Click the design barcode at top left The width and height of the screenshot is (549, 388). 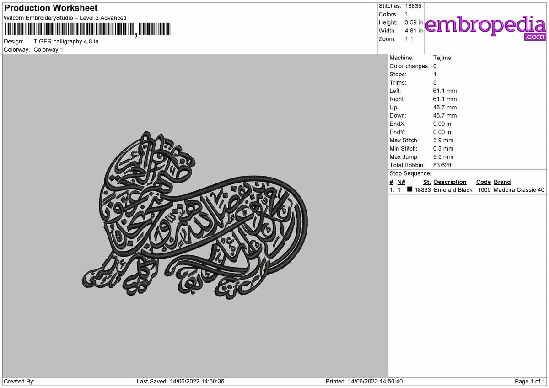tap(87, 28)
